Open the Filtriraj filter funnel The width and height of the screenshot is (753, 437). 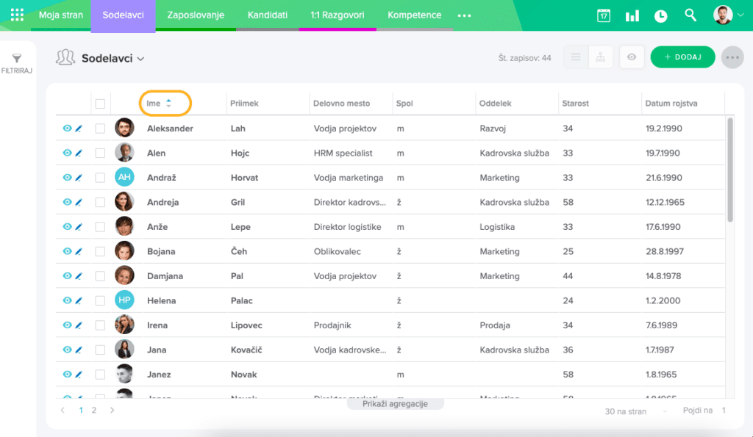[17, 63]
